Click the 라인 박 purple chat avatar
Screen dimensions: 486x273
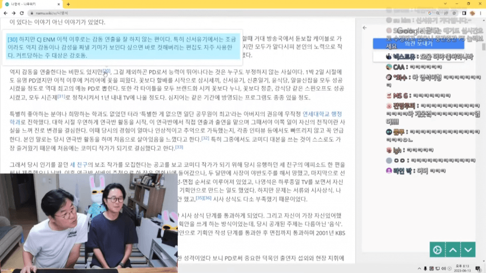[389, 171]
